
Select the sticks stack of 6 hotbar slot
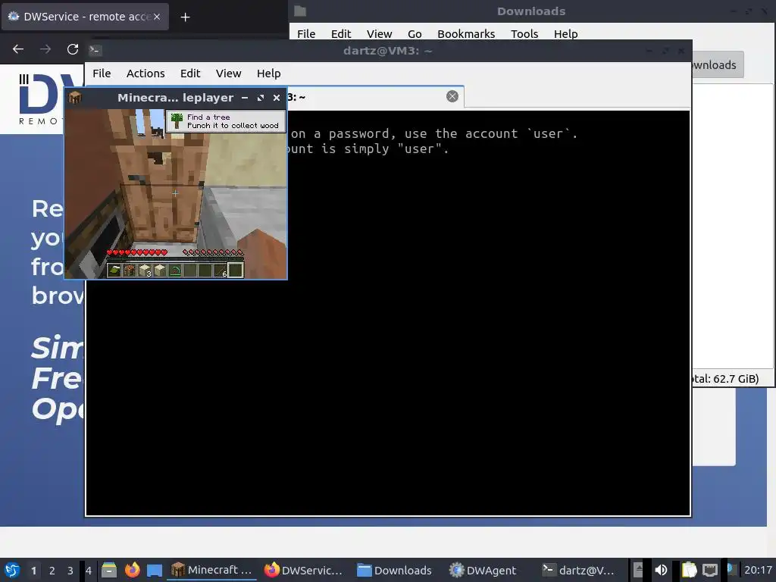coord(221,271)
